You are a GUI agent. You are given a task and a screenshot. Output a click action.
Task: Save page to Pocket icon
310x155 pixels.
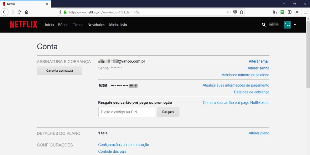point(235,12)
